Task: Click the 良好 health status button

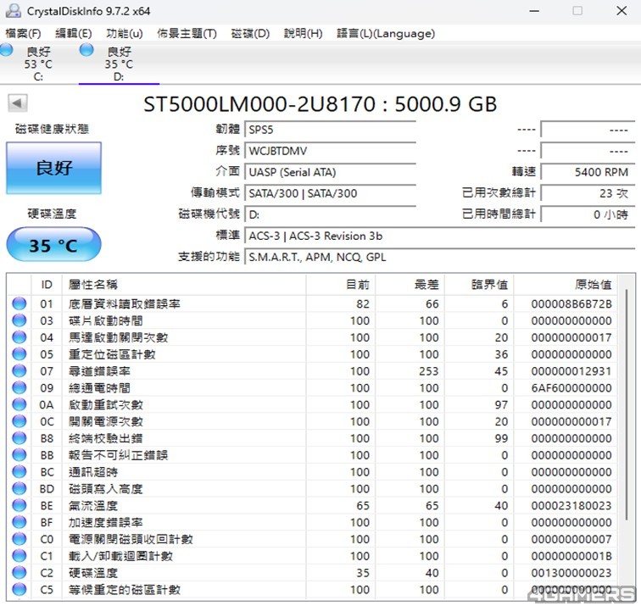Action: pos(53,168)
